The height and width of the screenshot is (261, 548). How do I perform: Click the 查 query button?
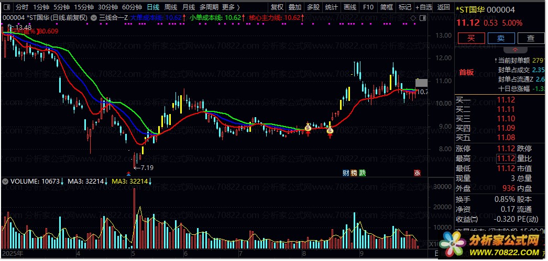531,38
